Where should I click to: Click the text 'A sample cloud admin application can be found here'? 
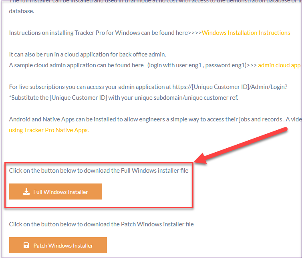coord(76,65)
